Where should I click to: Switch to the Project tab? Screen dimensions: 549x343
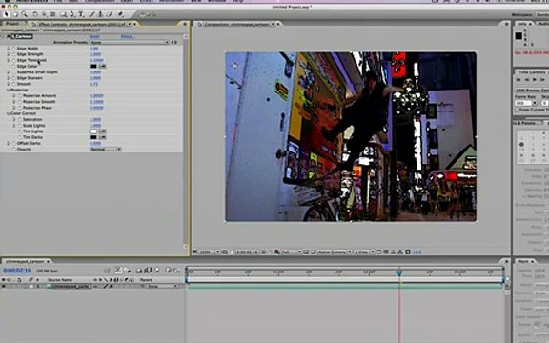pos(13,24)
